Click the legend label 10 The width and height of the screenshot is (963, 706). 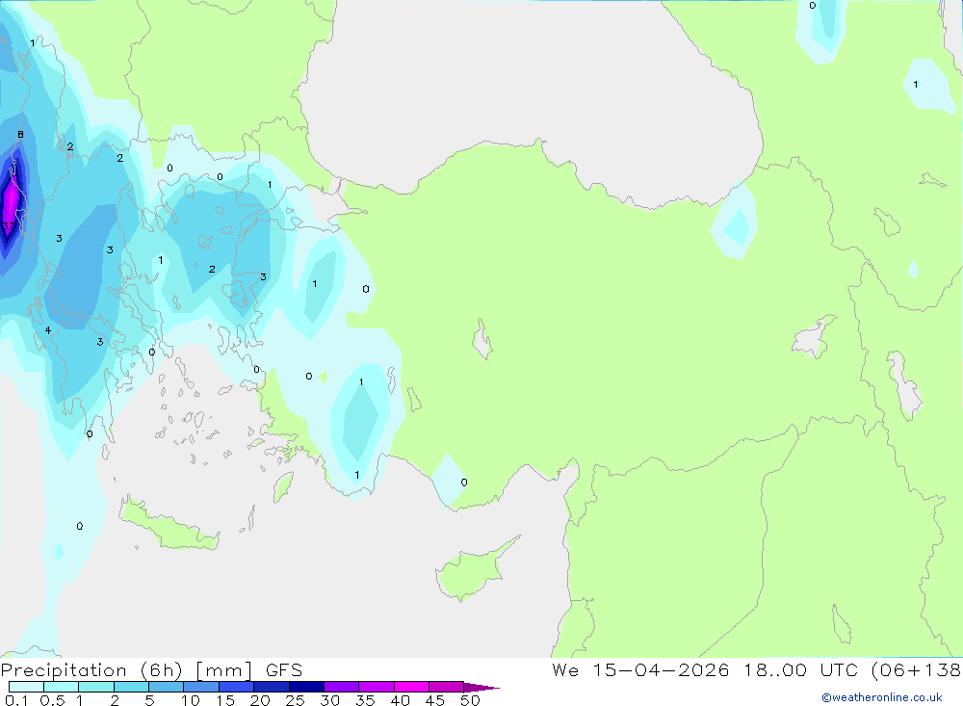(x=191, y=700)
